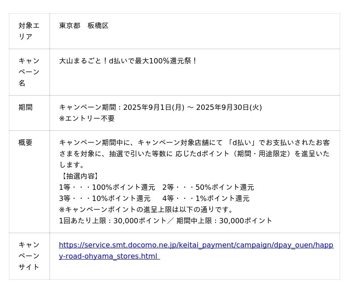Click the 1回あたり上限 30,000ポイント text

113,221
